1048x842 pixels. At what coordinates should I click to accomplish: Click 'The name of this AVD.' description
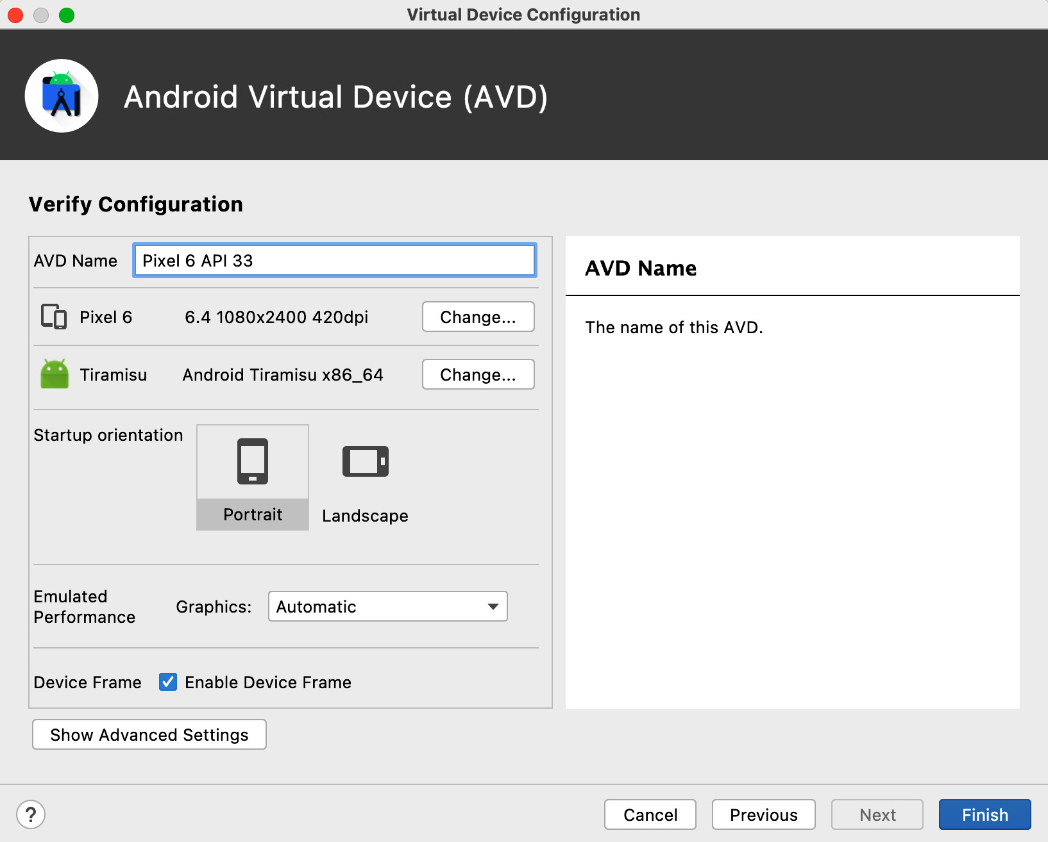click(x=674, y=327)
